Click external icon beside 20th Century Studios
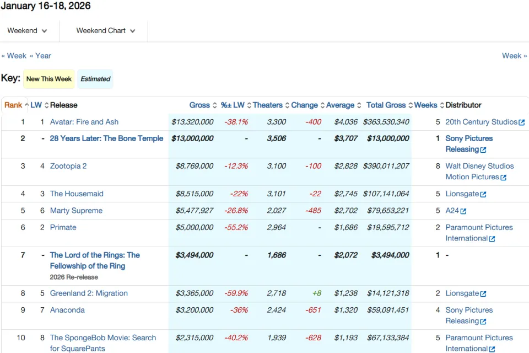This screenshot has height=353, width=529. (522, 122)
